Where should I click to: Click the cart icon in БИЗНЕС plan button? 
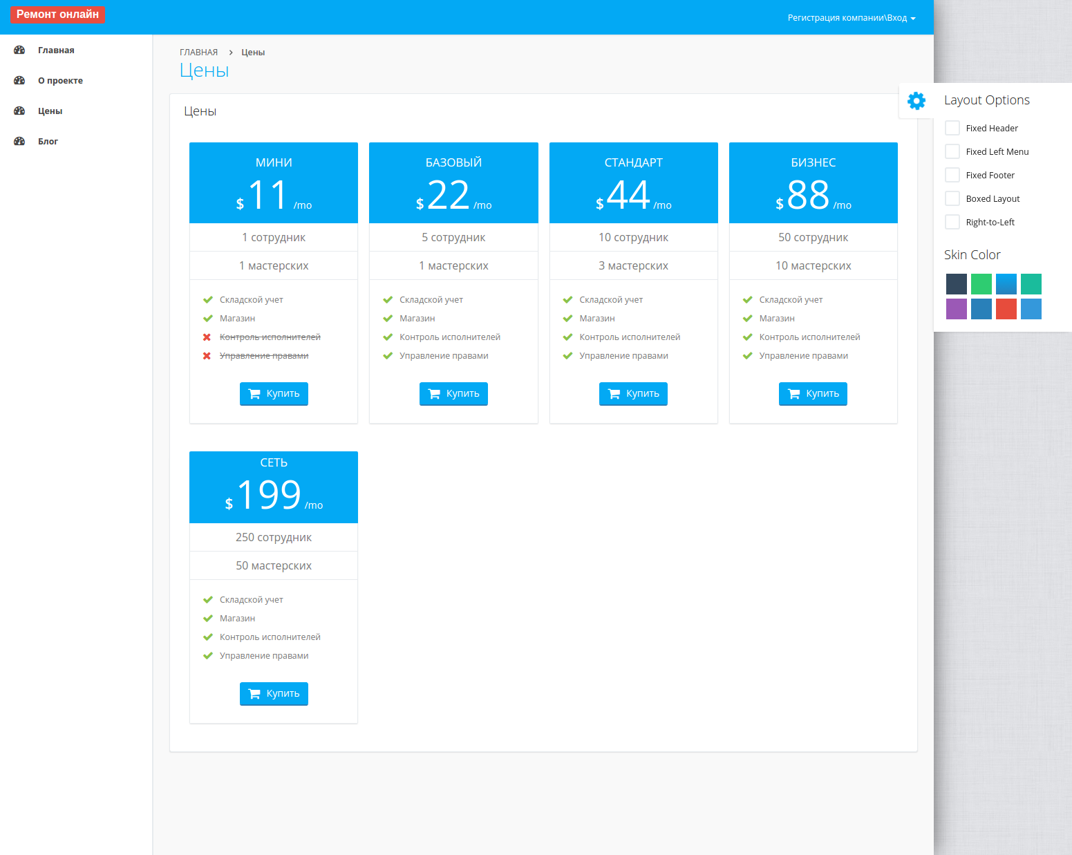[x=793, y=394]
